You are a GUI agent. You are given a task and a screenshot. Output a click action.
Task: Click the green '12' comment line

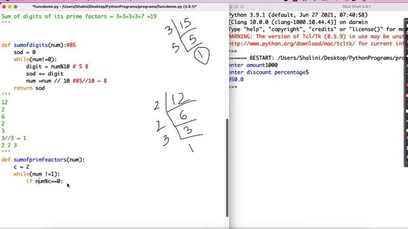[4, 102]
